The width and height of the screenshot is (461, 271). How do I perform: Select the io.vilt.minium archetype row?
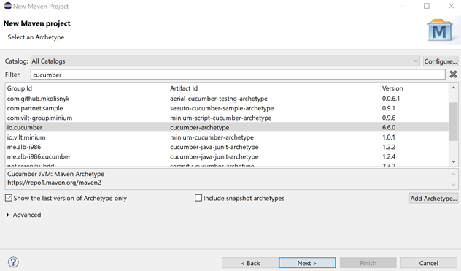227,137
